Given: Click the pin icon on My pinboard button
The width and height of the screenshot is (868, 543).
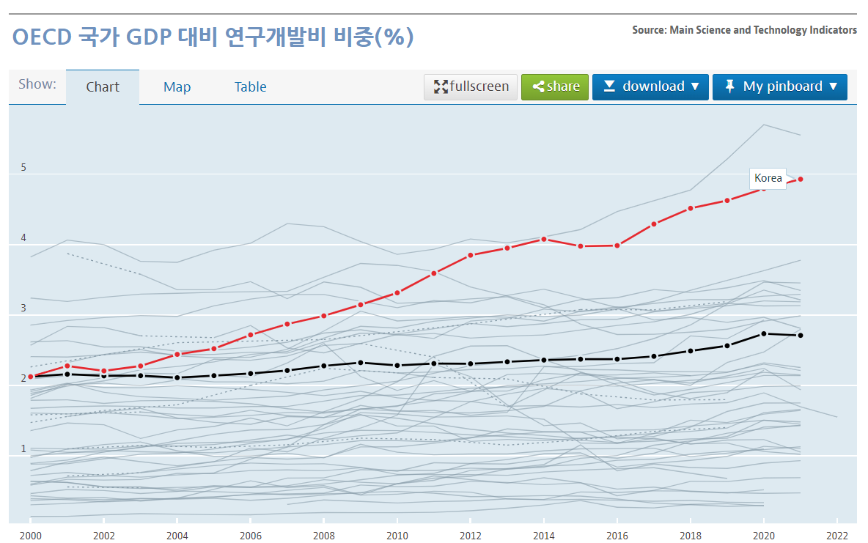Looking at the screenshot, I should coord(729,86).
